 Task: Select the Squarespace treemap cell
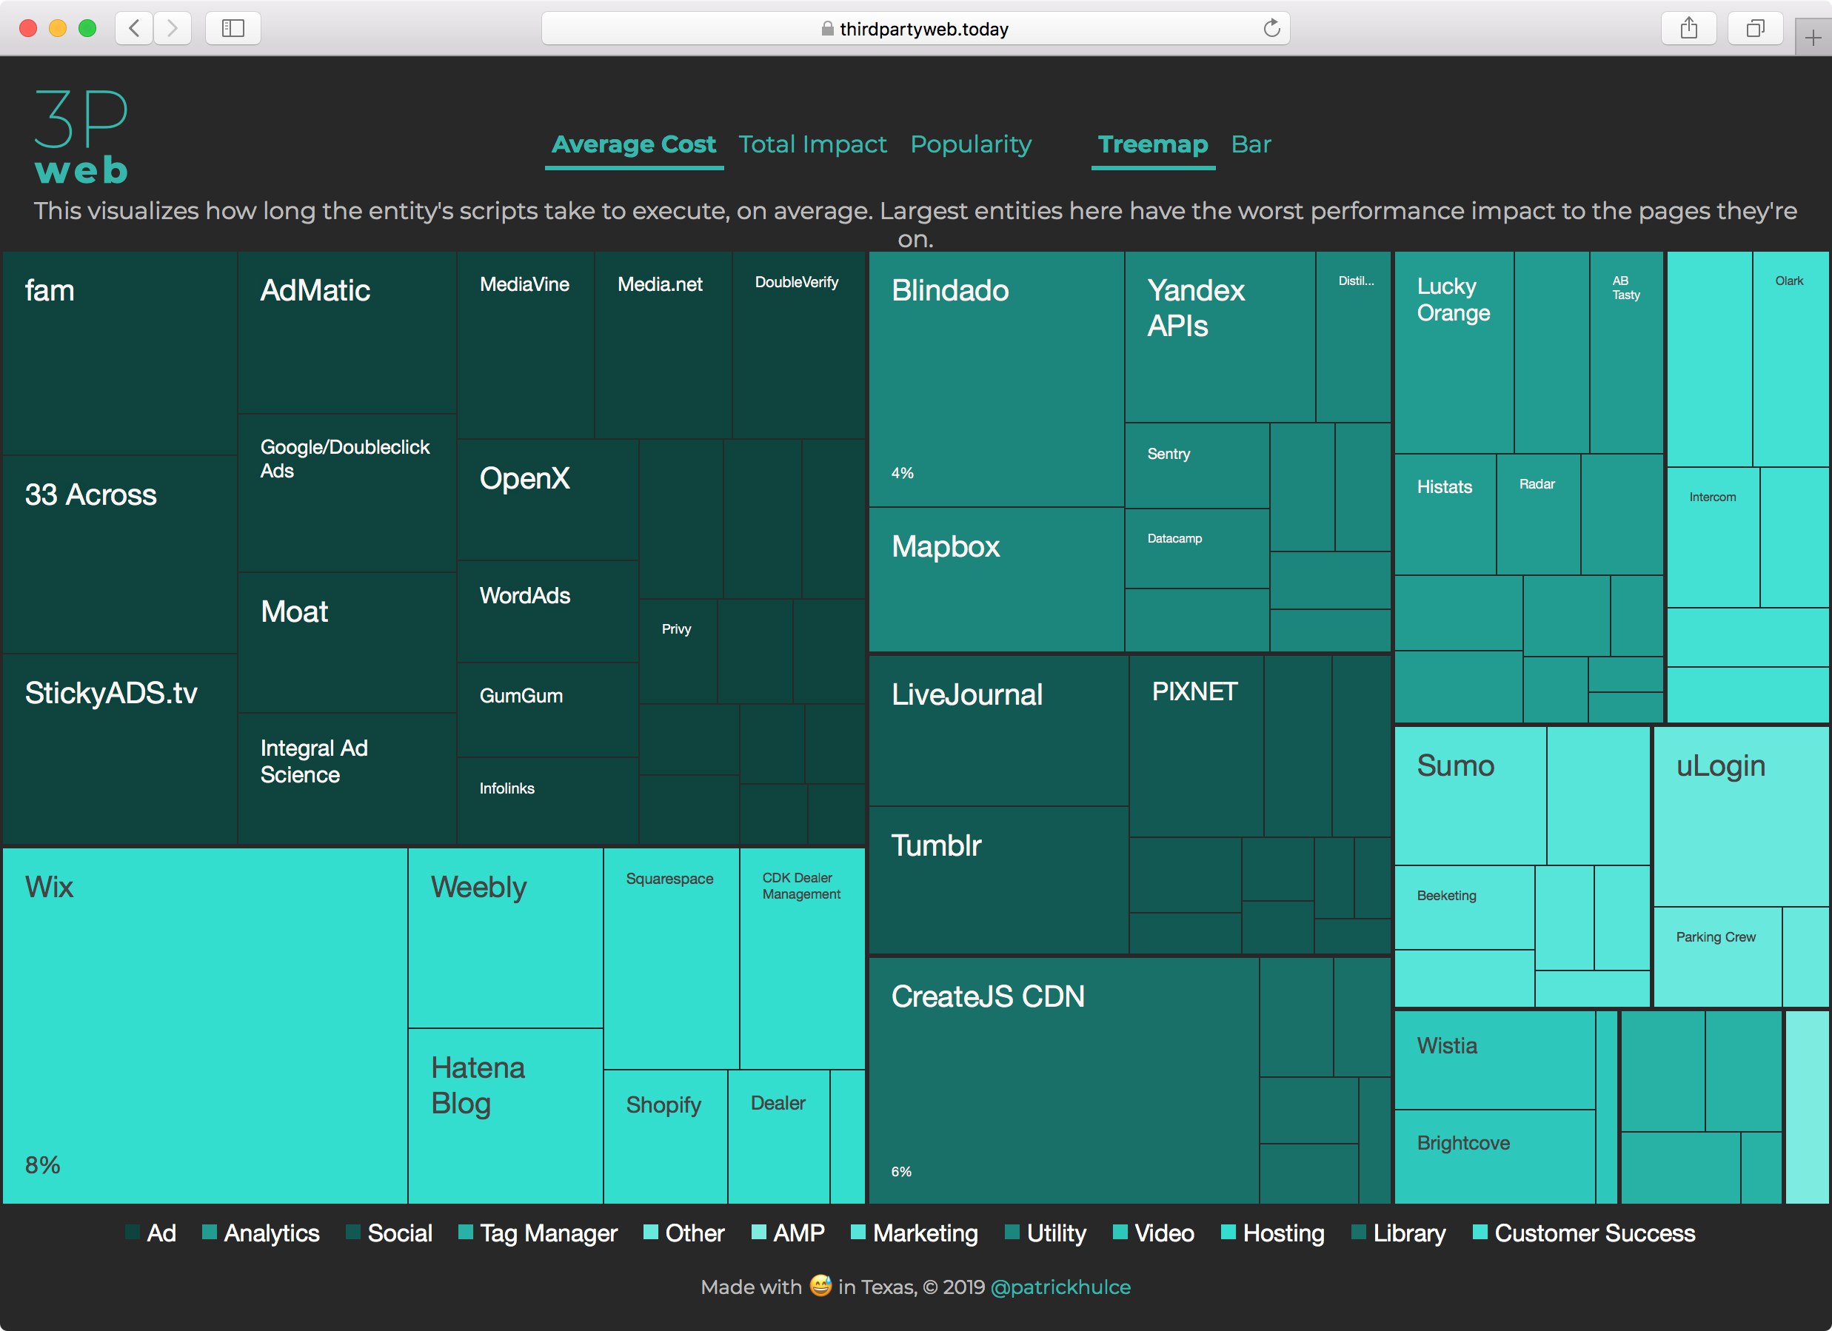tap(671, 958)
